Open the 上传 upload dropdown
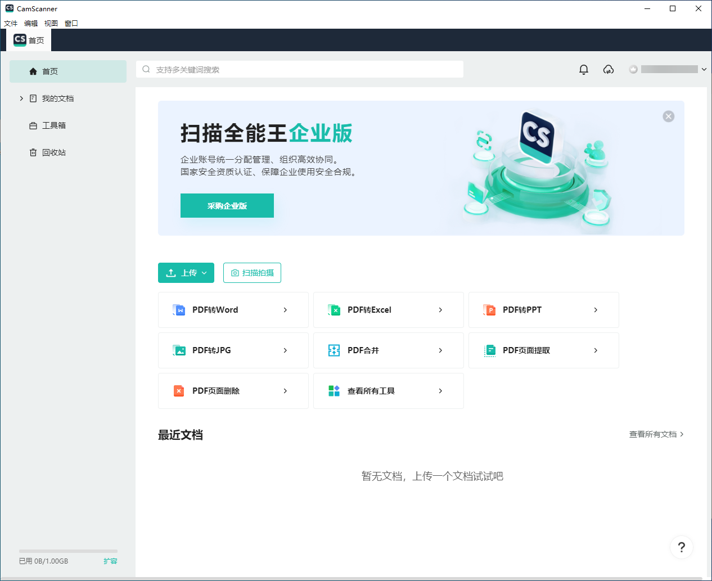The height and width of the screenshot is (581, 712). click(x=186, y=273)
